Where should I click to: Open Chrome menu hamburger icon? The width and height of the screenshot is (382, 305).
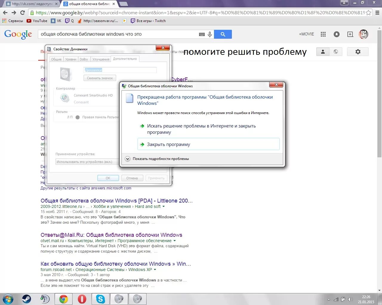click(377, 13)
